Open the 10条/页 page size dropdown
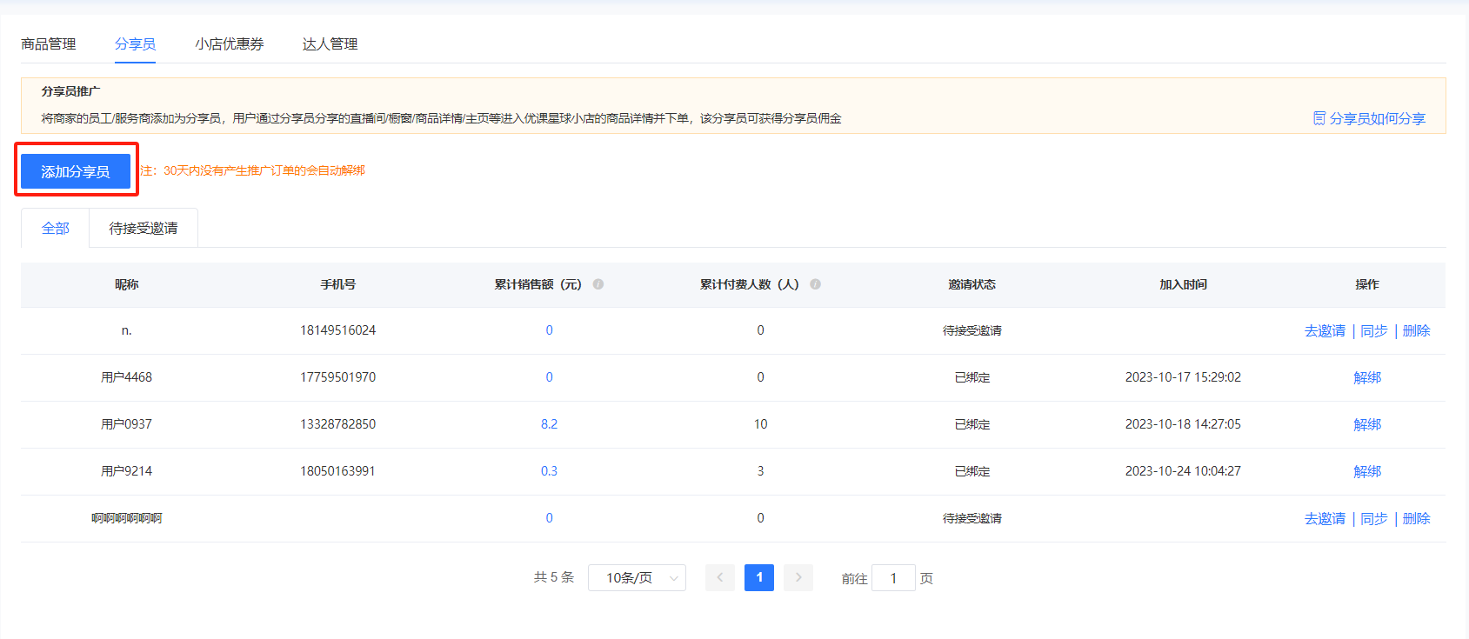 point(637,577)
